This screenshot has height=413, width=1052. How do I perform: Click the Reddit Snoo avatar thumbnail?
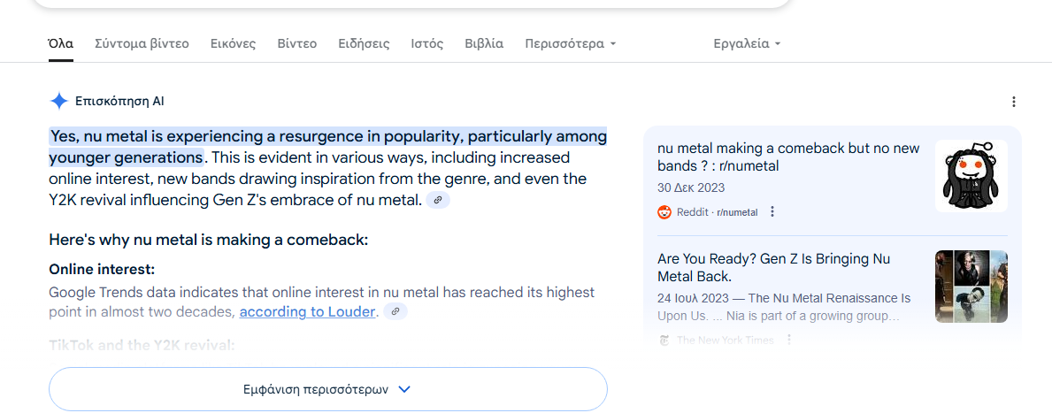pos(971,176)
